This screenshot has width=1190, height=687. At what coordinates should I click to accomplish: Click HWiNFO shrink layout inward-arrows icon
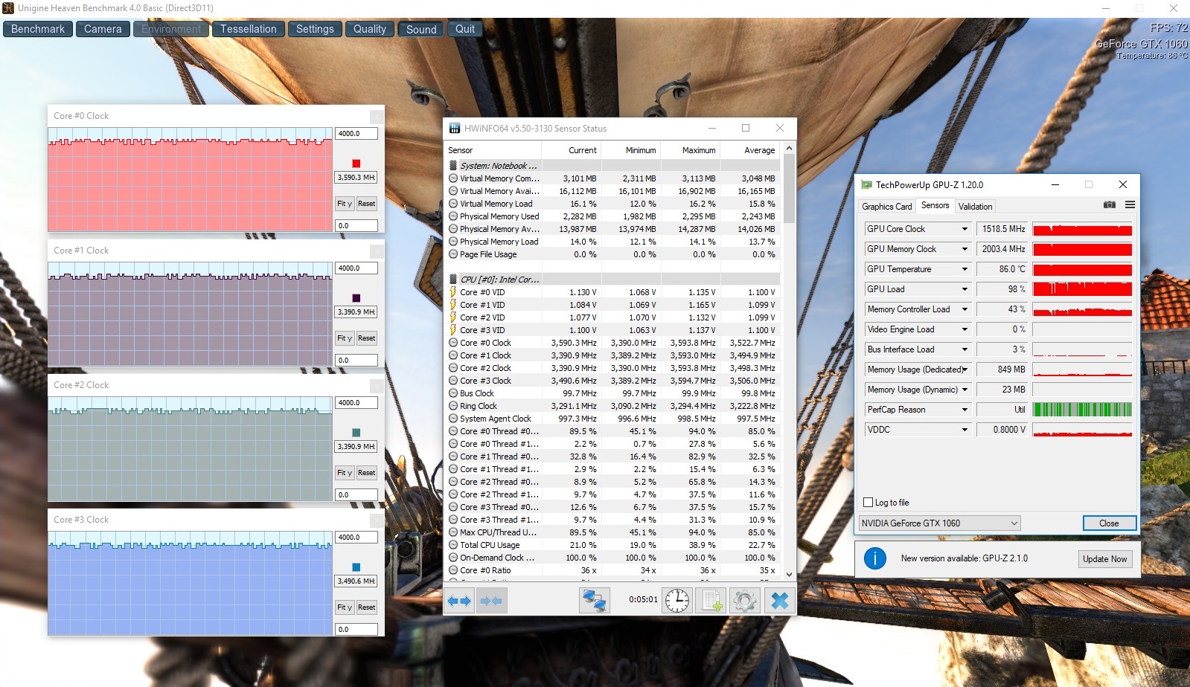[491, 601]
